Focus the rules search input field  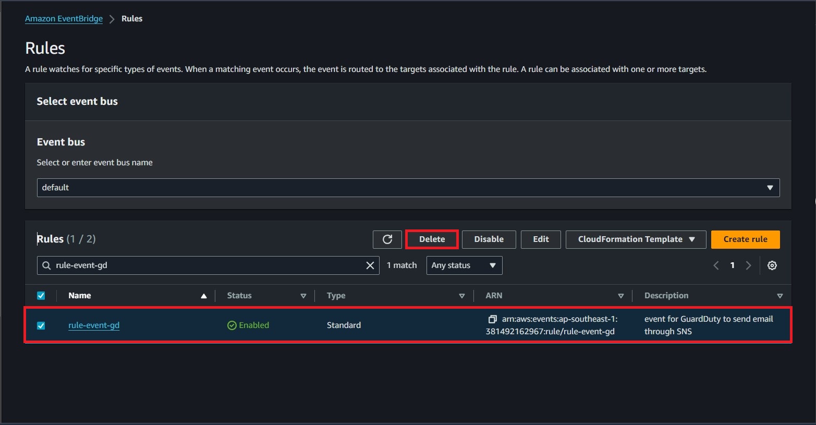pos(209,265)
